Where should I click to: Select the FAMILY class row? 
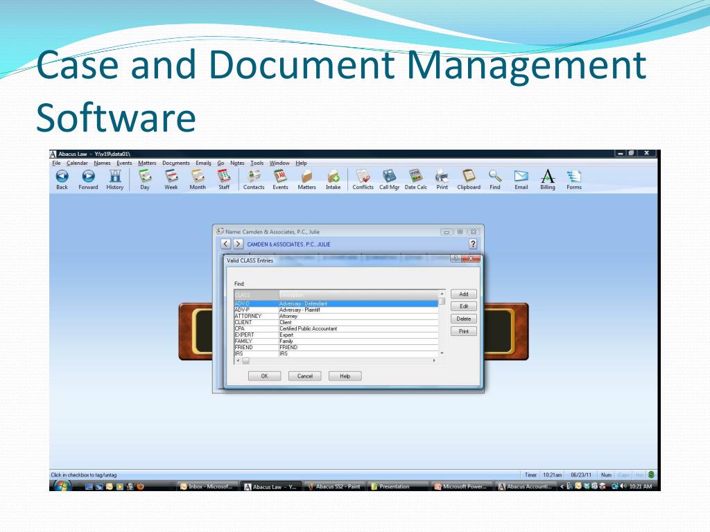tap(336, 341)
